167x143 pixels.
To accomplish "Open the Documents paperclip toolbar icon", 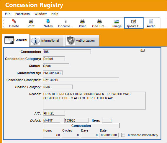I will [x=66, y=21].
